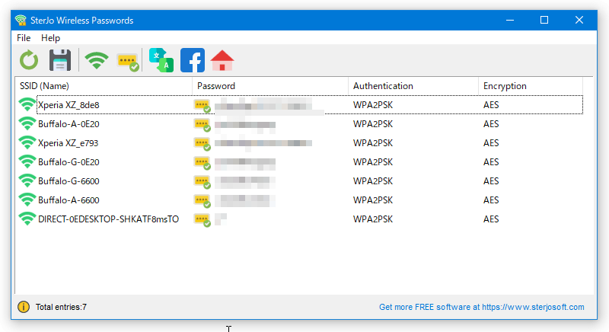Click the password key icon in Buffalo-A-0E20 row
Image resolution: width=609 pixels, height=332 pixels.
pyautogui.click(x=202, y=125)
